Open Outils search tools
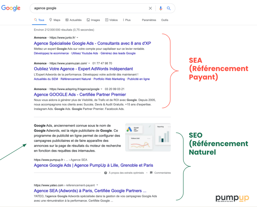The width and height of the screenshot is (257, 207). [165, 20]
